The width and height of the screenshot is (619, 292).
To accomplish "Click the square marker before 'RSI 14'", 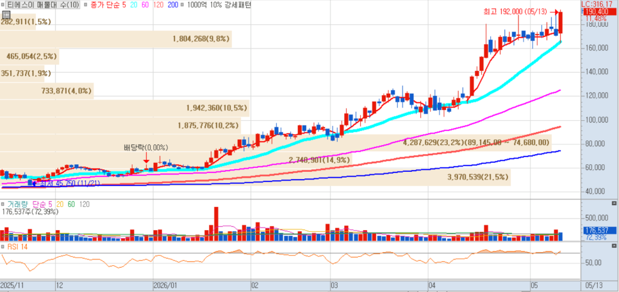I will [3, 247].
